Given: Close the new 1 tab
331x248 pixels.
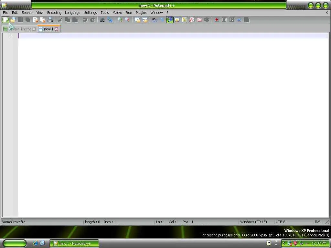Looking at the screenshot, I should click(57, 29).
